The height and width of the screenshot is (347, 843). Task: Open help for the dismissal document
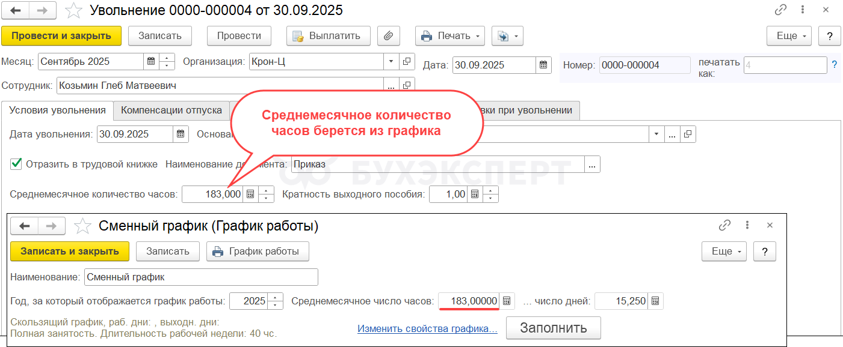[830, 35]
